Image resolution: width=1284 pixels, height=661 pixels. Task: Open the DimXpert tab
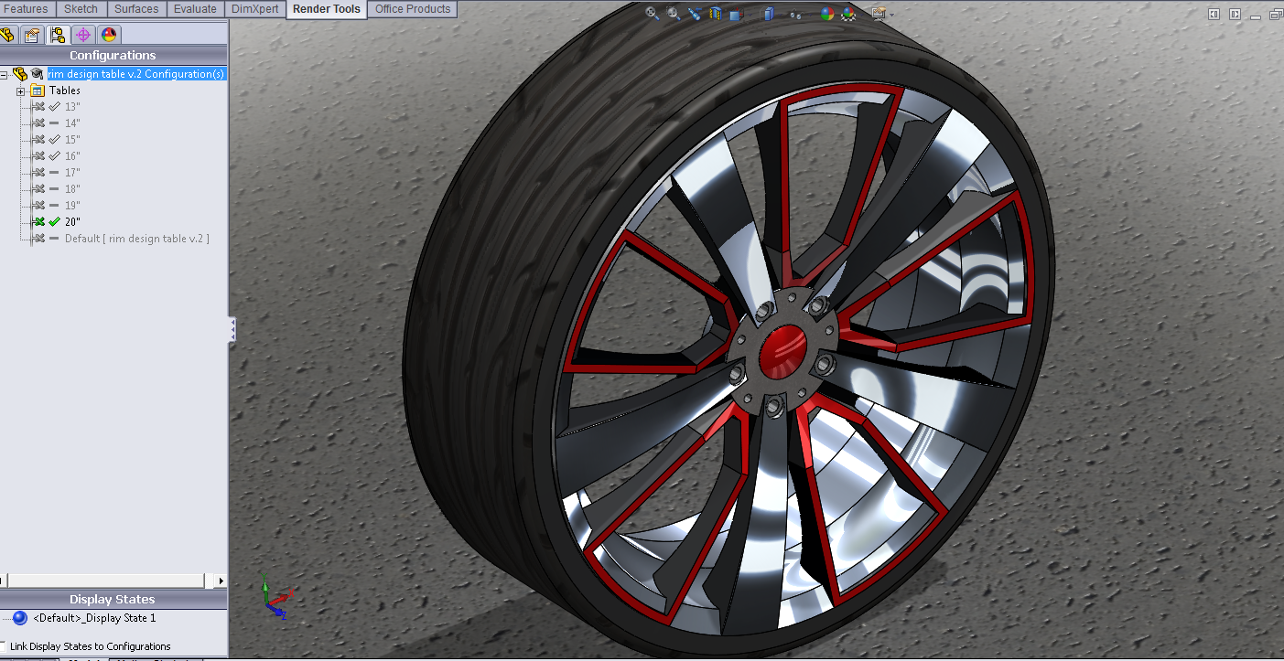click(x=254, y=9)
